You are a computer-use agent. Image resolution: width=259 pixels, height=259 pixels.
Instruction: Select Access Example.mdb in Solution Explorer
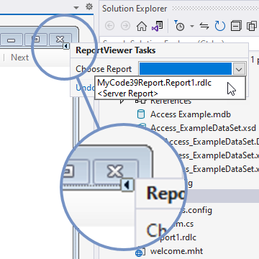[191, 114]
